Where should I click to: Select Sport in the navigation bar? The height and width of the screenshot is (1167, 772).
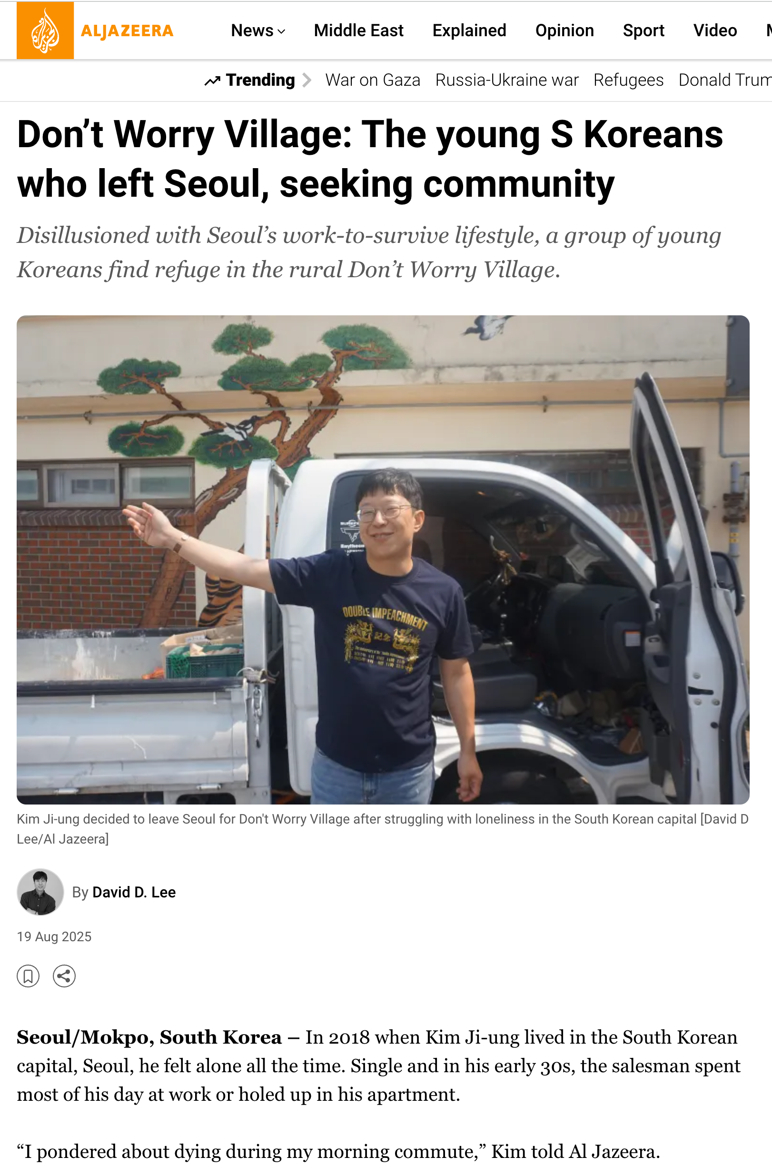pos(643,30)
